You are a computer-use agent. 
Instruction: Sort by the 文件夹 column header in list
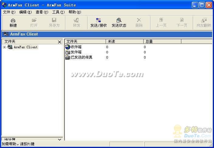[85, 41]
